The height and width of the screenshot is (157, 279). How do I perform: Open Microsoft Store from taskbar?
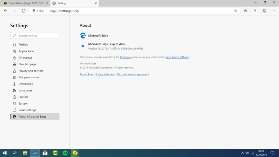[x=45, y=153]
